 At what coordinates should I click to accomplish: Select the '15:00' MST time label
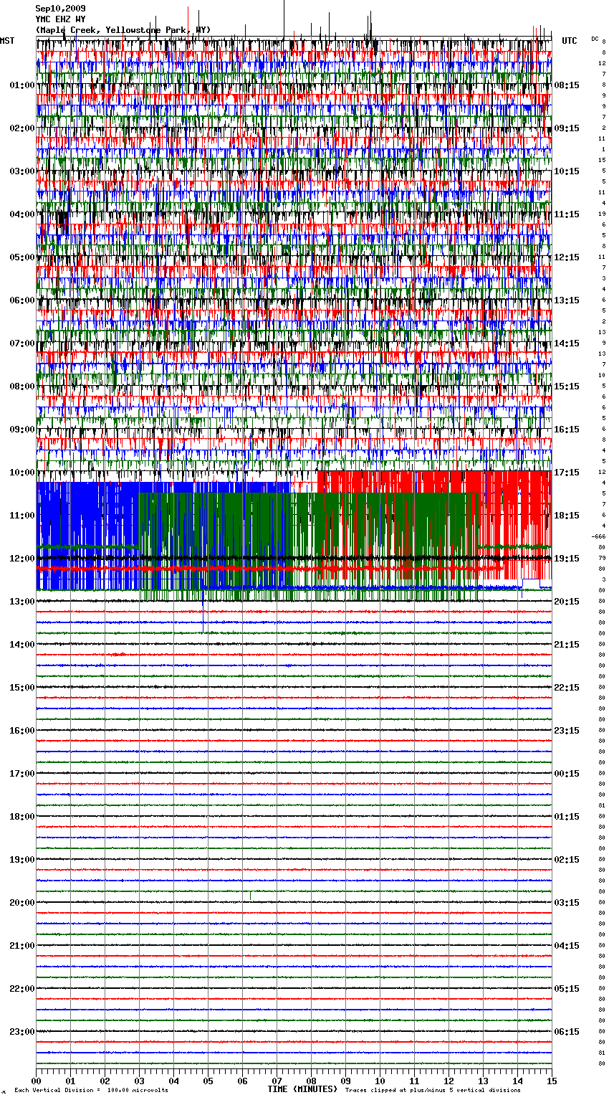(22, 688)
